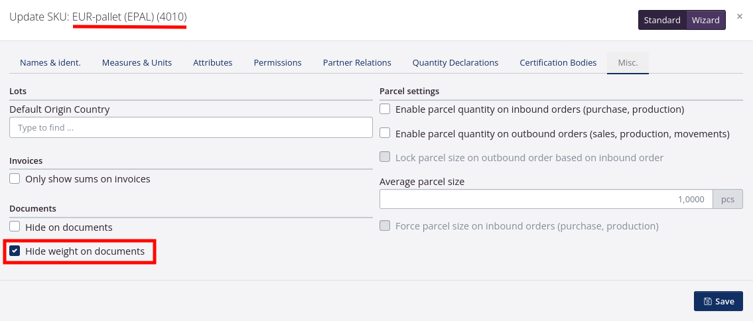Select the Misc. tab
The height and width of the screenshot is (321, 753).
628,62
